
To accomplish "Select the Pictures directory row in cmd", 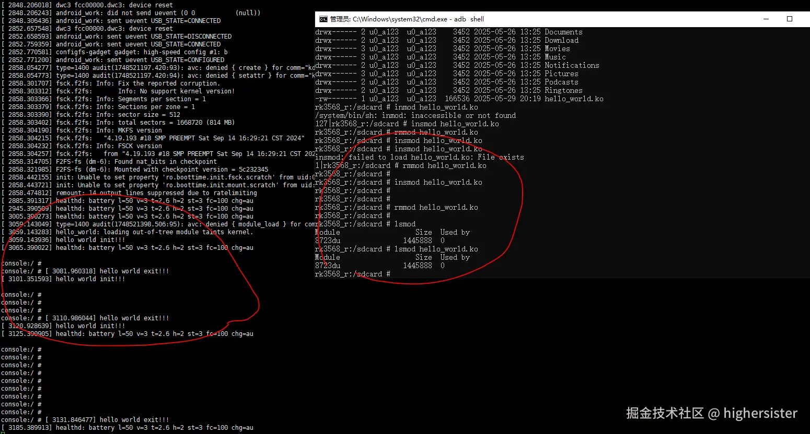I will (x=447, y=74).
